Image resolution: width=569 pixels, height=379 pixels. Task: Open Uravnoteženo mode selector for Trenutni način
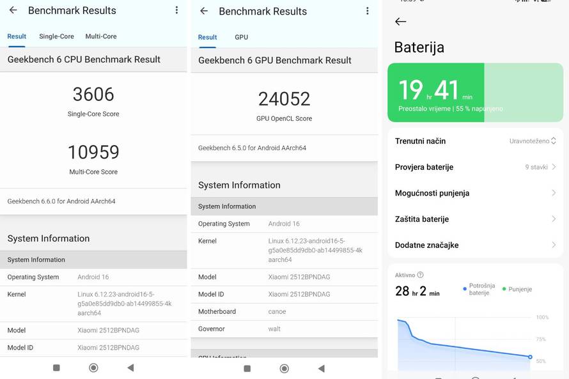(x=533, y=141)
